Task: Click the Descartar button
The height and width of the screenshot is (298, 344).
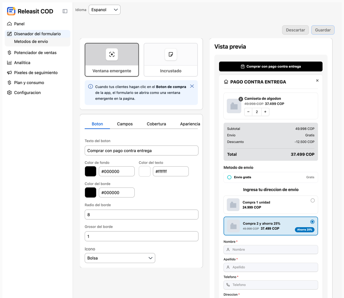Action: tap(295, 30)
